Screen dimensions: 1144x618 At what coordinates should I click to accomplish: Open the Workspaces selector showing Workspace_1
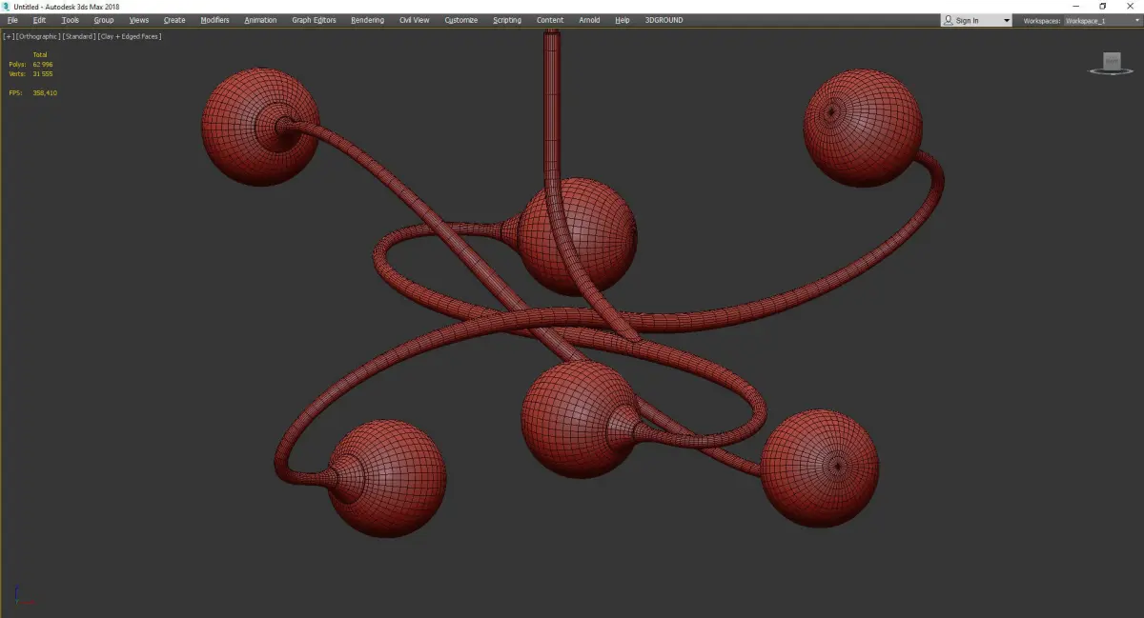[x=1102, y=20]
